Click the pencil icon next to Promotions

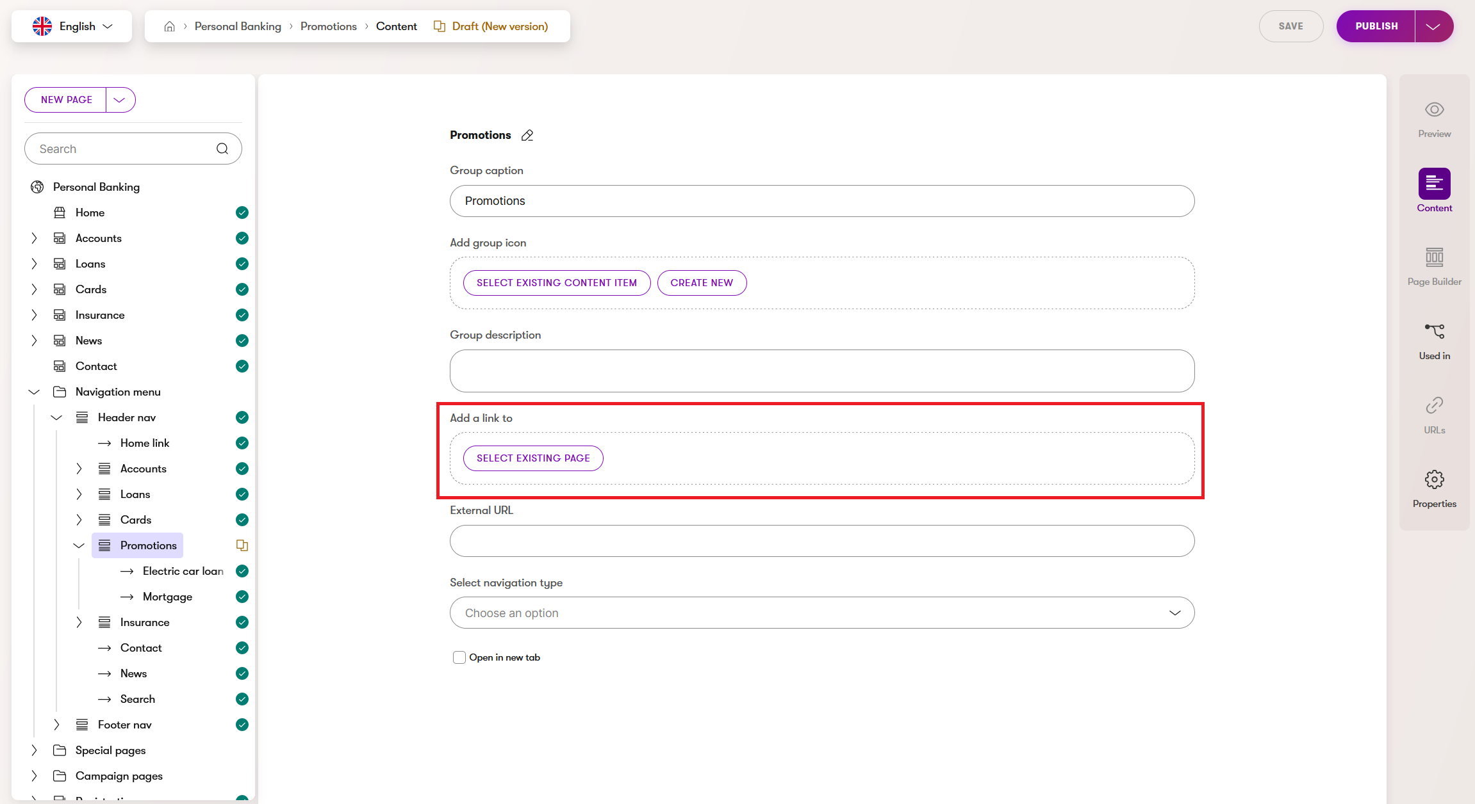527,135
